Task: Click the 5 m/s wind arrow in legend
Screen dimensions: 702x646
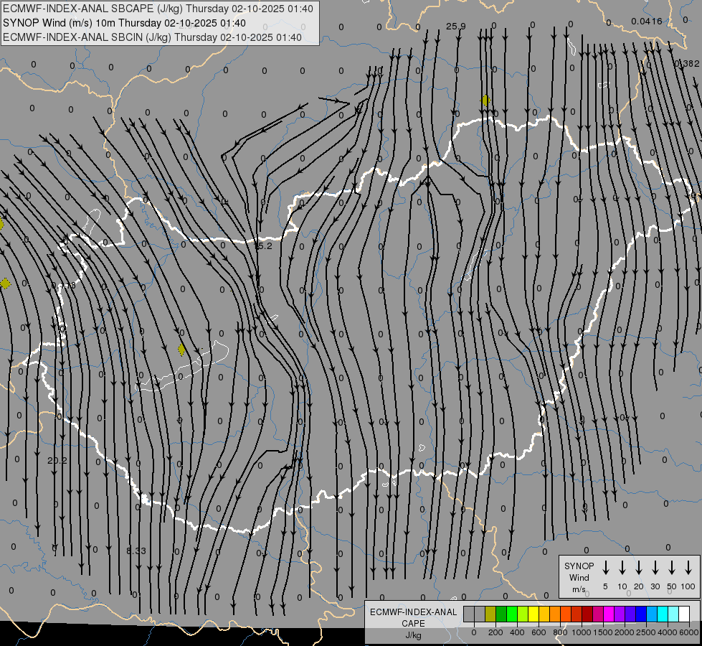Action: [x=606, y=568]
